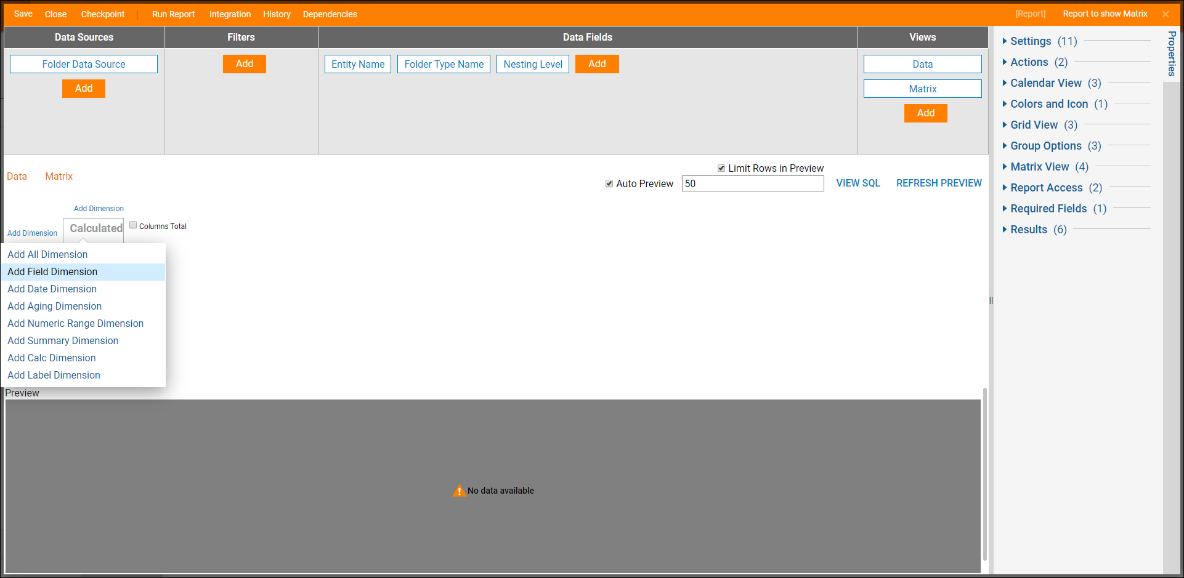Expand Group Options properties
Screen dimensions: 1184x578
pos(1052,146)
